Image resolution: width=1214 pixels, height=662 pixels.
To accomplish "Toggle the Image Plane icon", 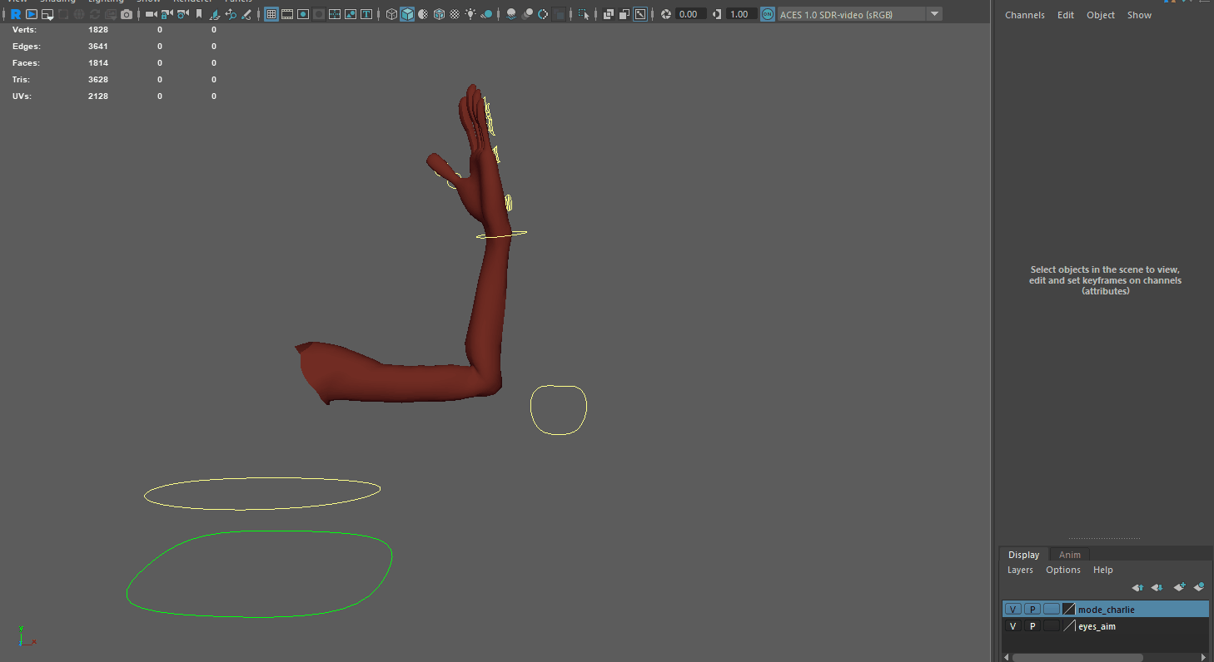I will (216, 14).
